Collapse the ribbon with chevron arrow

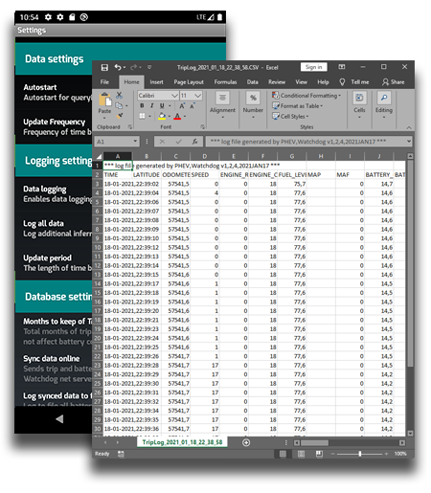pos(409,127)
